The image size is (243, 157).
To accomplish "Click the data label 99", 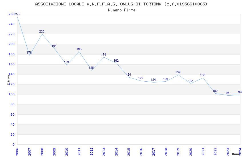I will coord(240,92).
